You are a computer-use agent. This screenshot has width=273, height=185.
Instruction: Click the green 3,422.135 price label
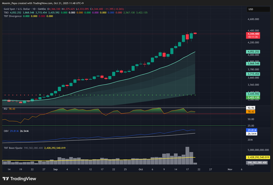pos(254,97)
